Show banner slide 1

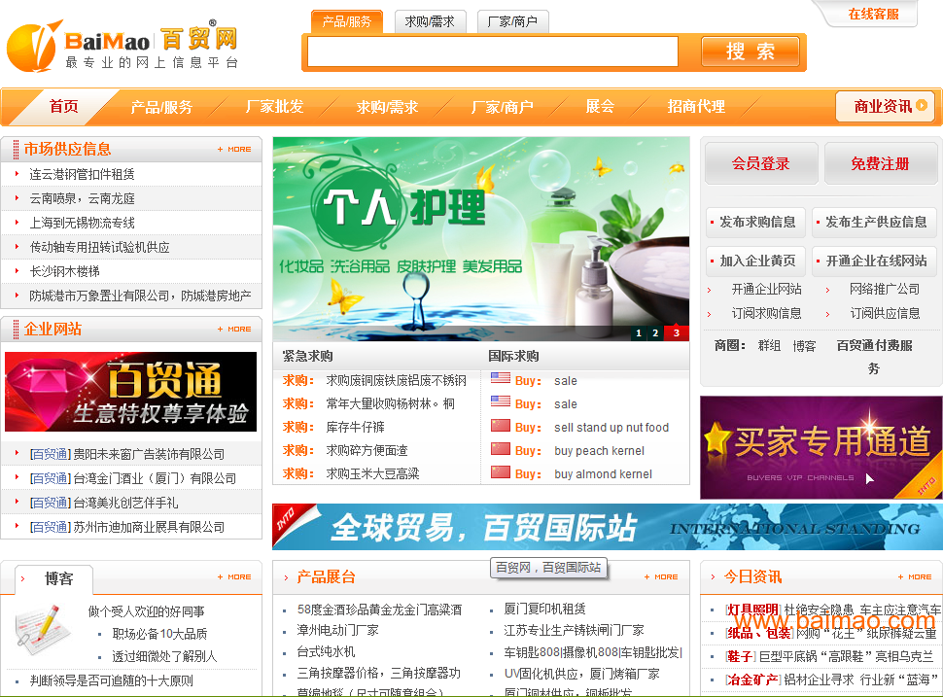pyautogui.click(x=639, y=333)
